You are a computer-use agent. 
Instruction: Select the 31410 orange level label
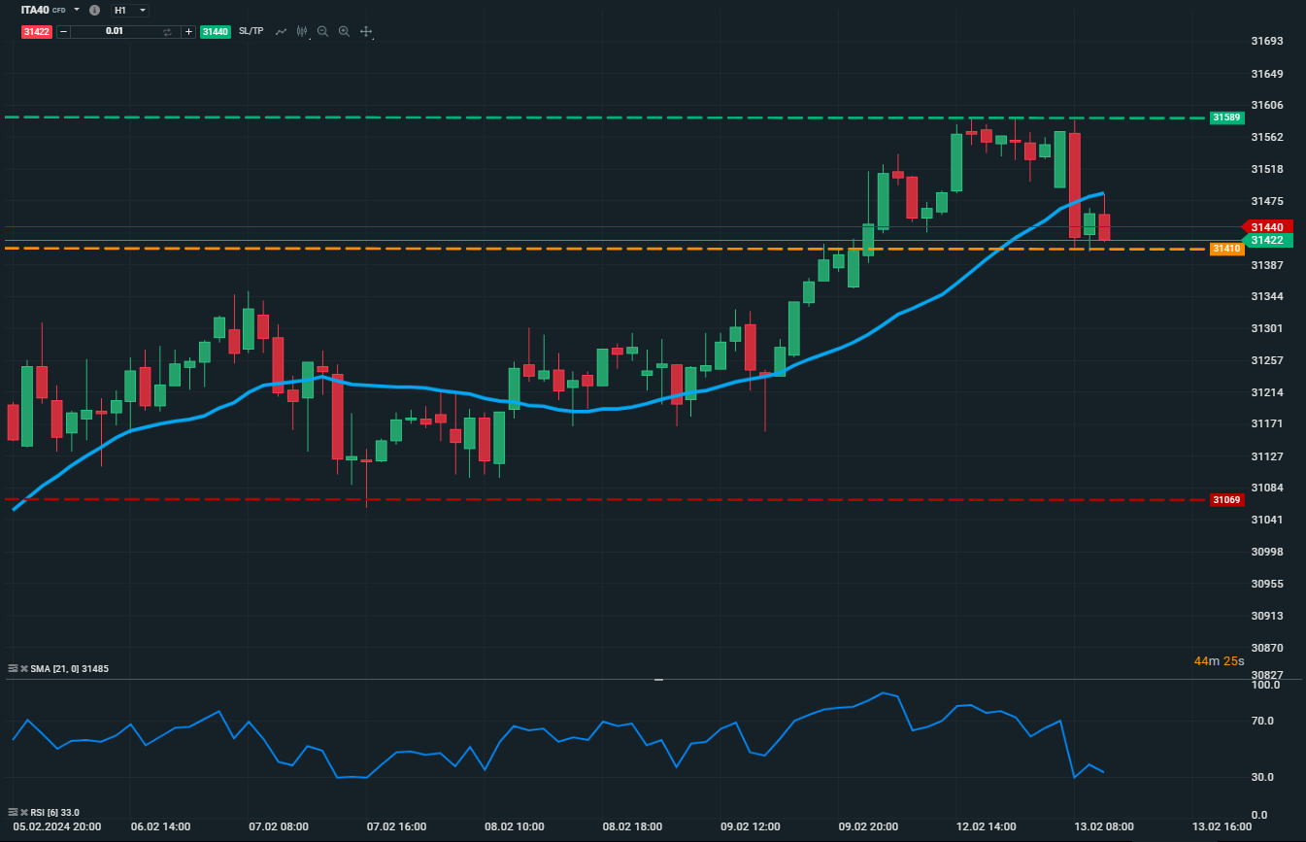pyautogui.click(x=1226, y=249)
